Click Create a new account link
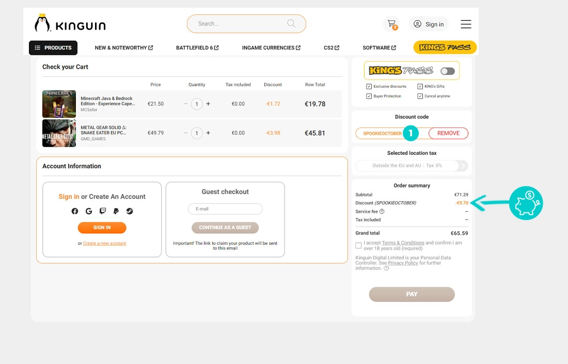Viewport: 568px width, 364px height. pyautogui.click(x=105, y=243)
